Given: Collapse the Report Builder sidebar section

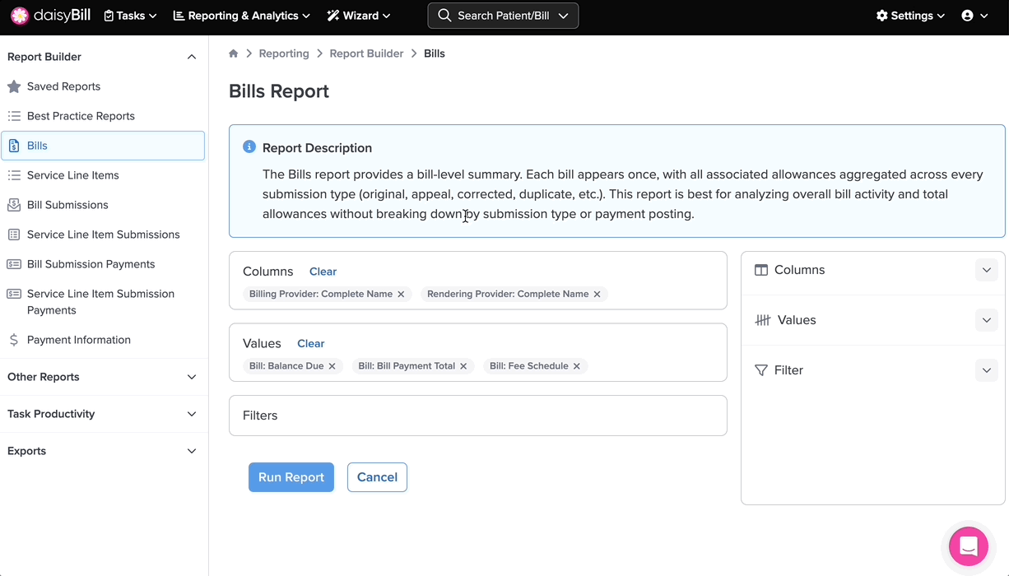Looking at the screenshot, I should click(x=192, y=57).
